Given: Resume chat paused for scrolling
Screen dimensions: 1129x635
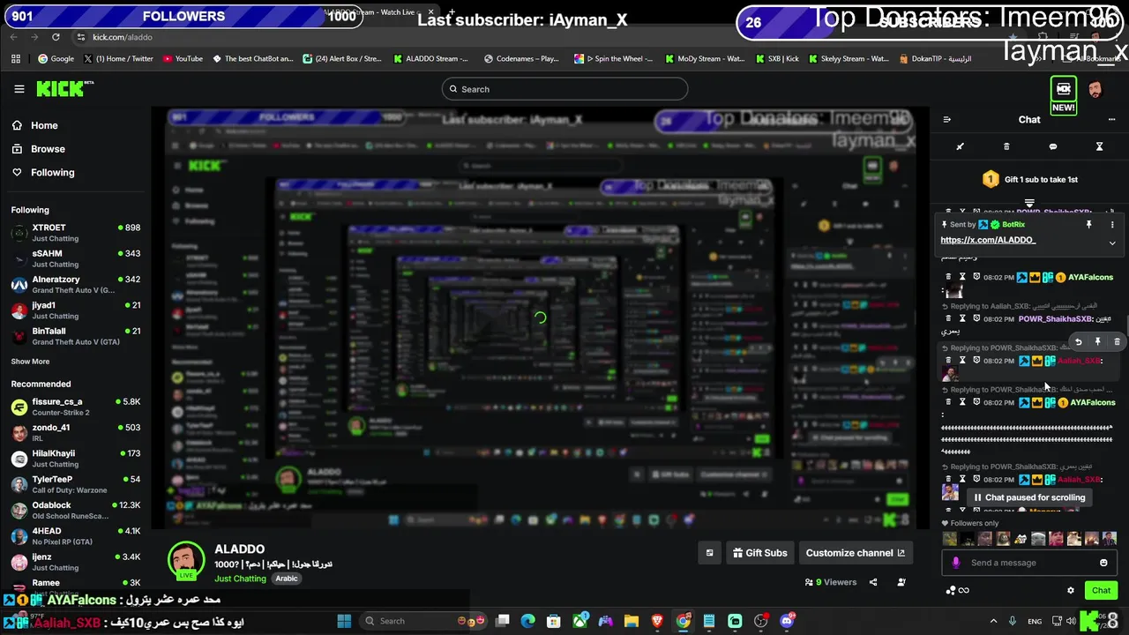Looking at the screenshot, I should click(1028, 497).
